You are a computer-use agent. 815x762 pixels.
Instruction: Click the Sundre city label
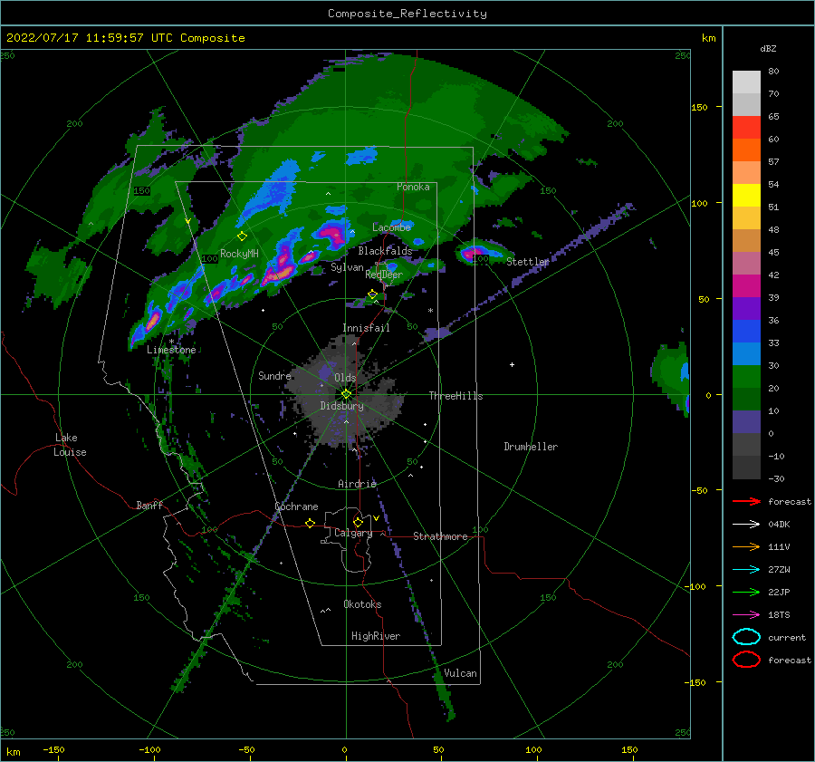(274, 375)
